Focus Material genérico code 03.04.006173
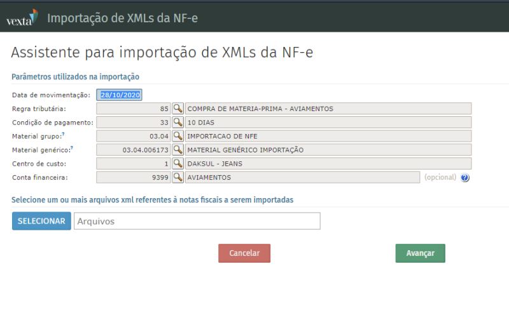The width and height of the screenshot is (509, 320). point(134,150)
